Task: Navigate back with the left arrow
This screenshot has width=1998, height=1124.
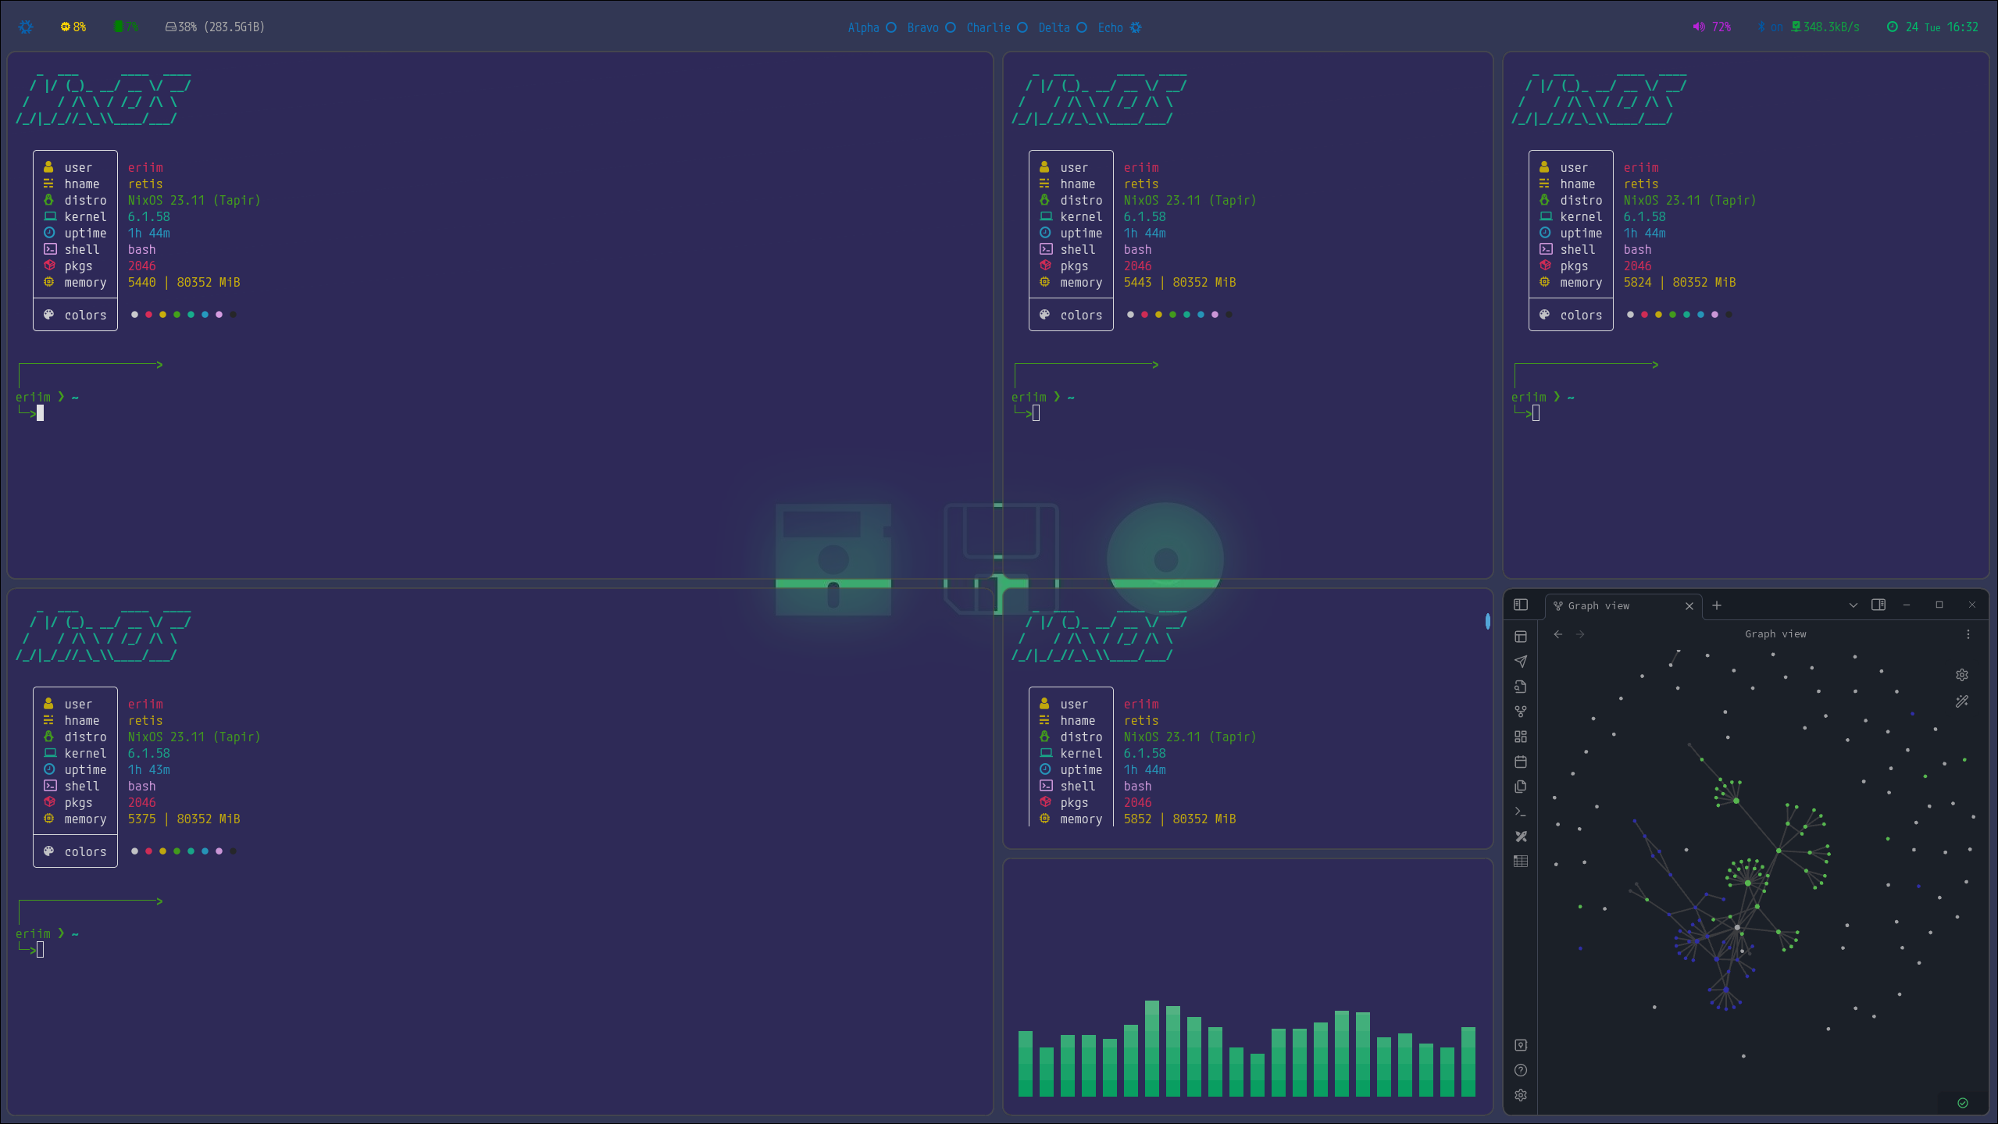Action: coord(1557,634)
